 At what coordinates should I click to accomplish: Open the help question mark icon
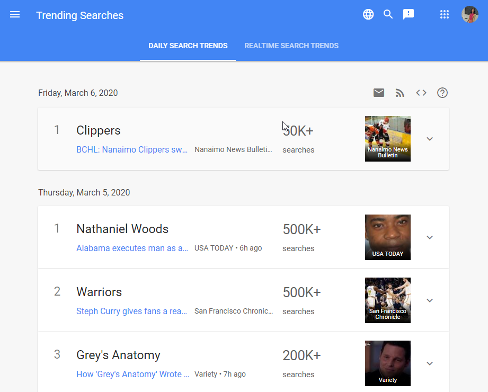[x=442, y=93]
